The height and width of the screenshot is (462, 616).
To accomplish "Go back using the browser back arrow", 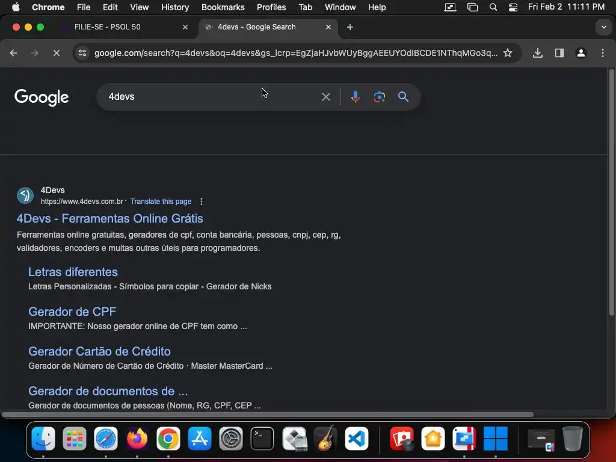I will pyautogui.click(x=13, y=53).
